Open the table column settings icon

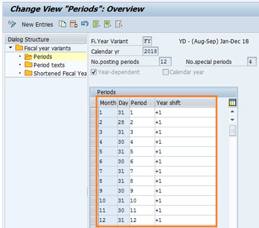point(232,102)
